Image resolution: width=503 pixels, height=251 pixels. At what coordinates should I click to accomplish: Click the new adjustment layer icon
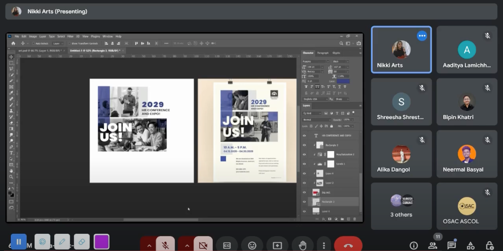tap(336, 219)
